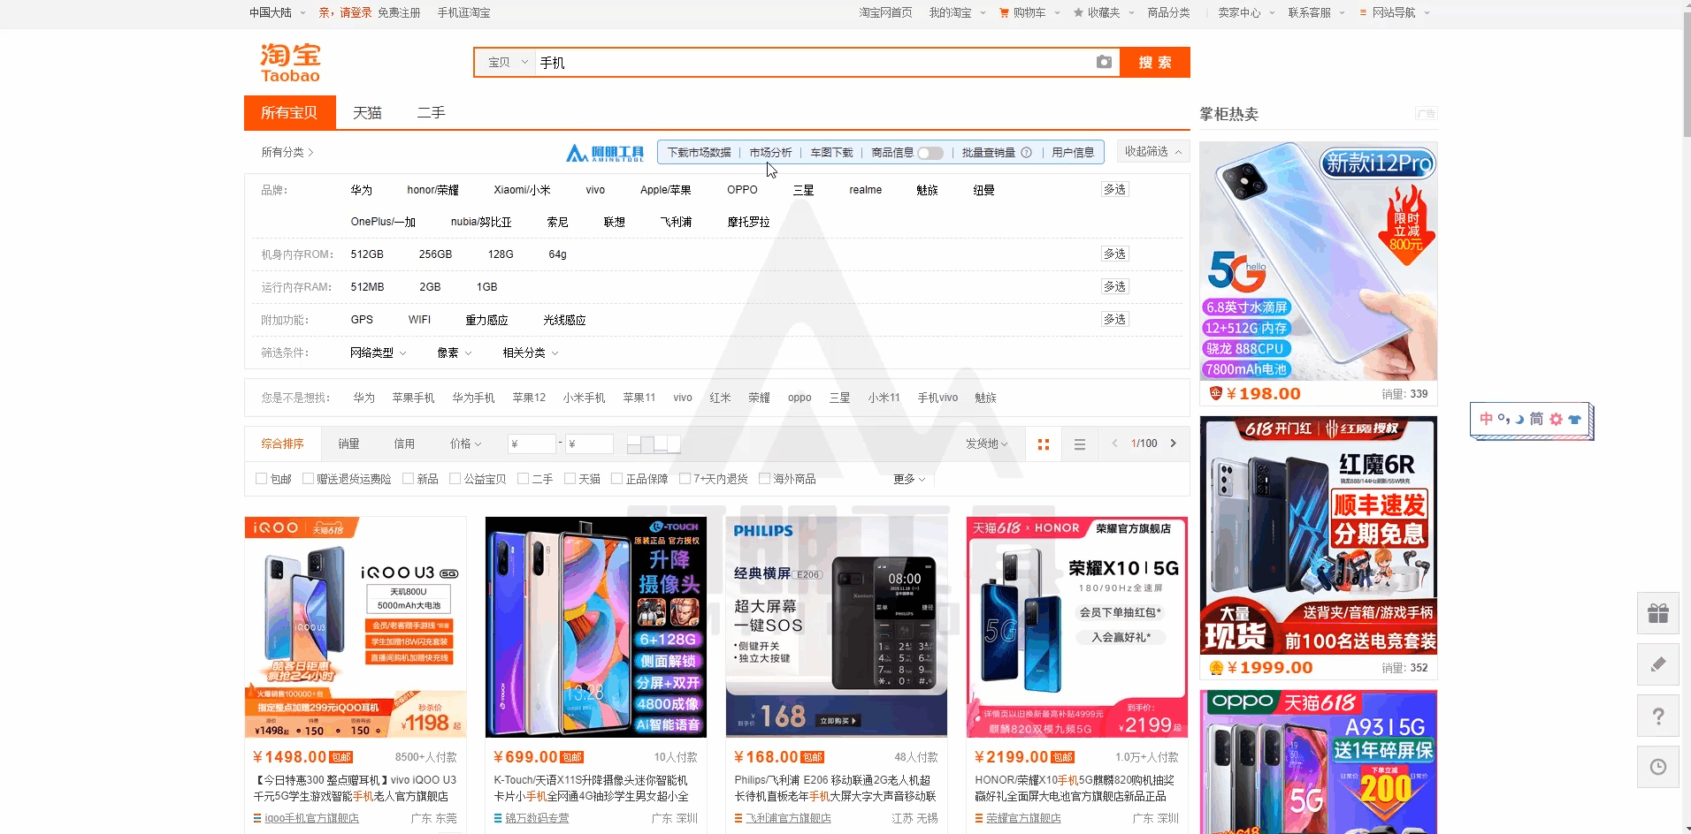Click the input method moon icon
1691x834 pixels.
click(x=1519, y=419)
